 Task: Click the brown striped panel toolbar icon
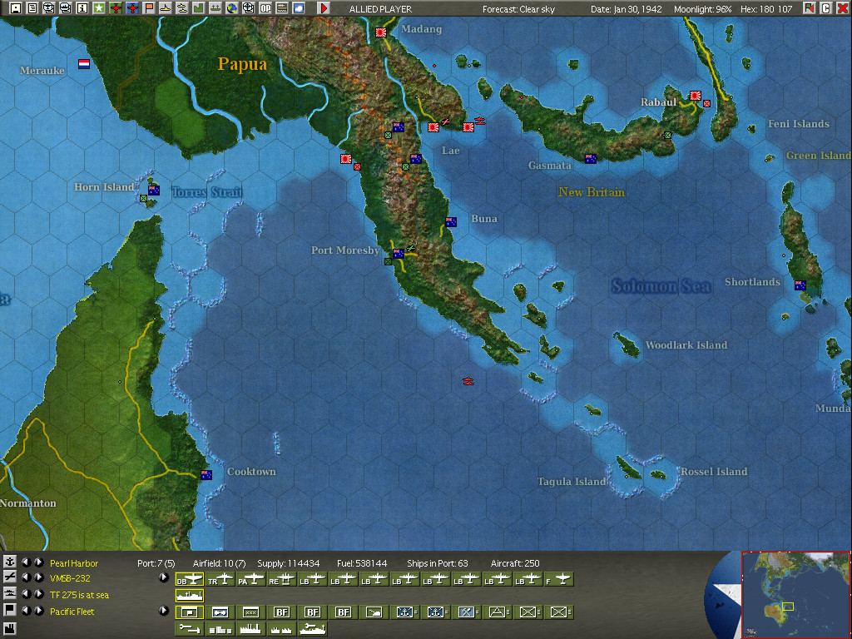[x=282, y=8]
